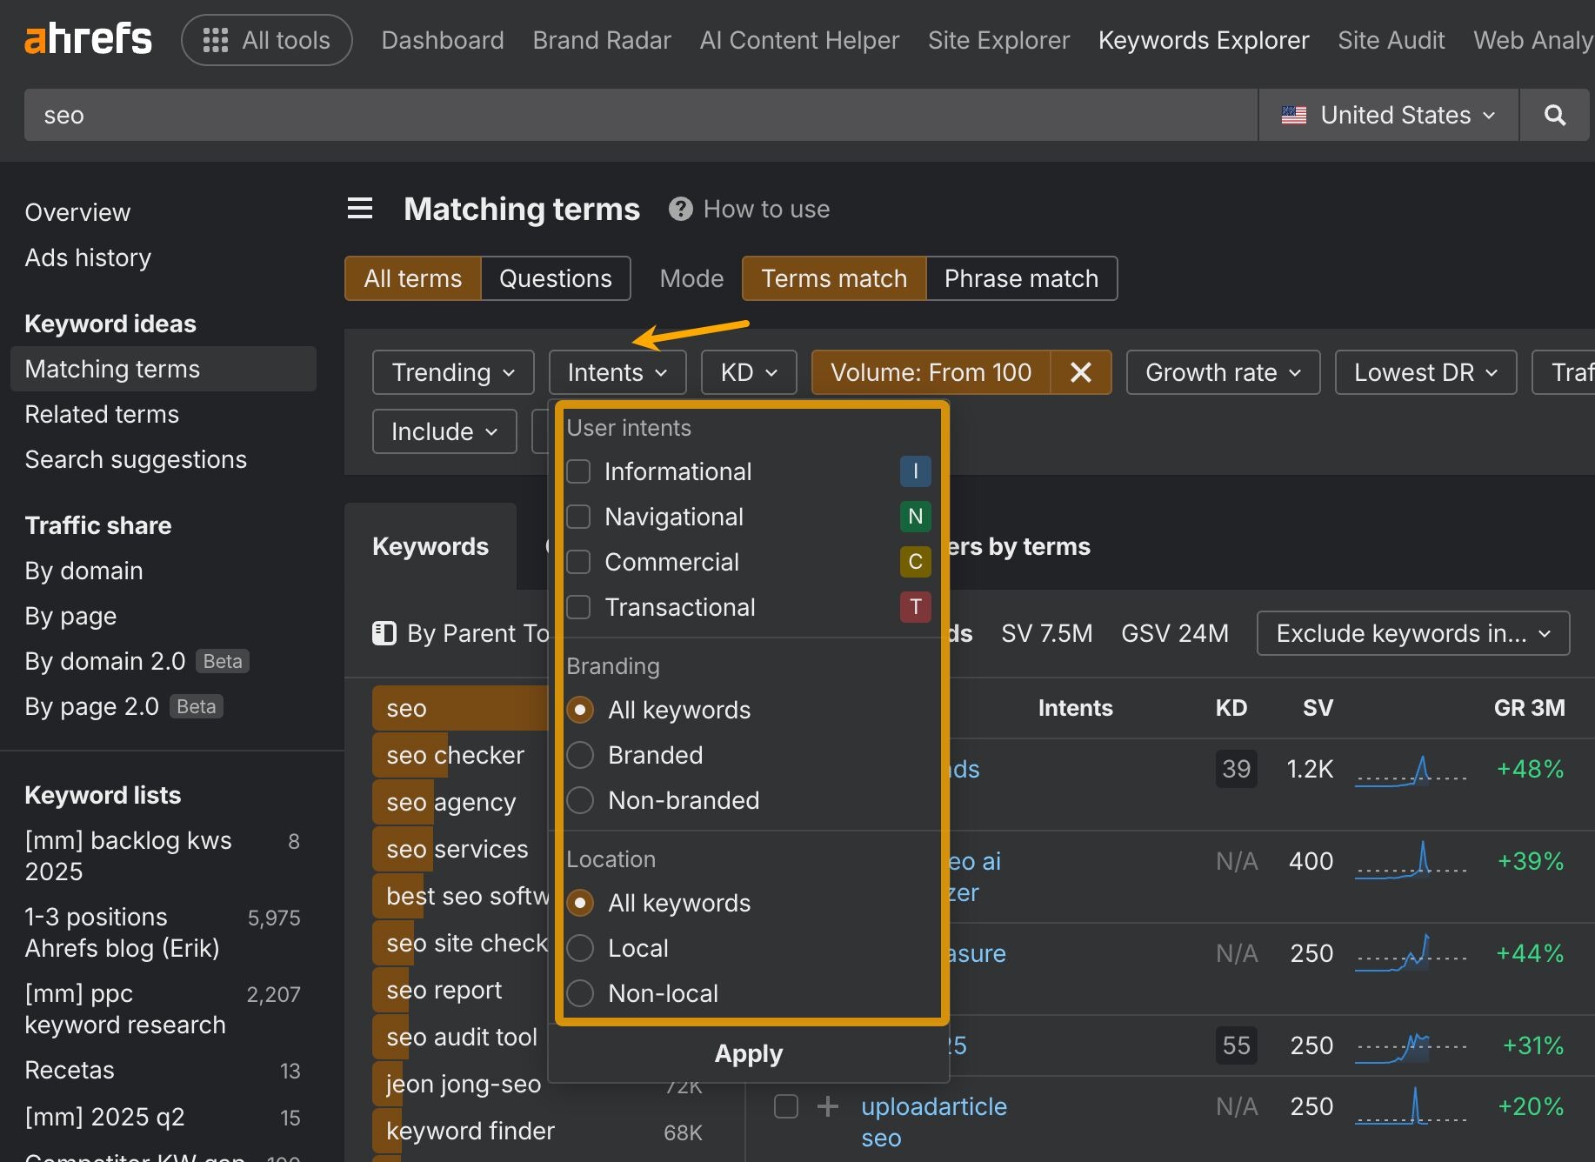Screen dimensions: 1595x1162
Task: Open the hamburger menu beside Matching terms
Action: [x=360, y=209]
